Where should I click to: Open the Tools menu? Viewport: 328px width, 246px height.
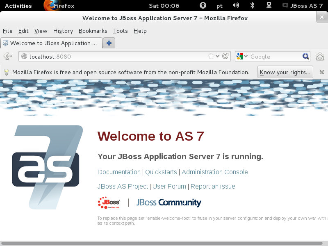pyautogui.click(x=120, y=31)
